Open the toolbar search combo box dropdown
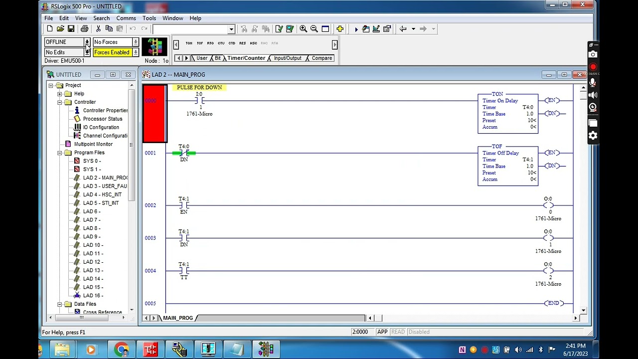638x359 pixels. [231, 29]
